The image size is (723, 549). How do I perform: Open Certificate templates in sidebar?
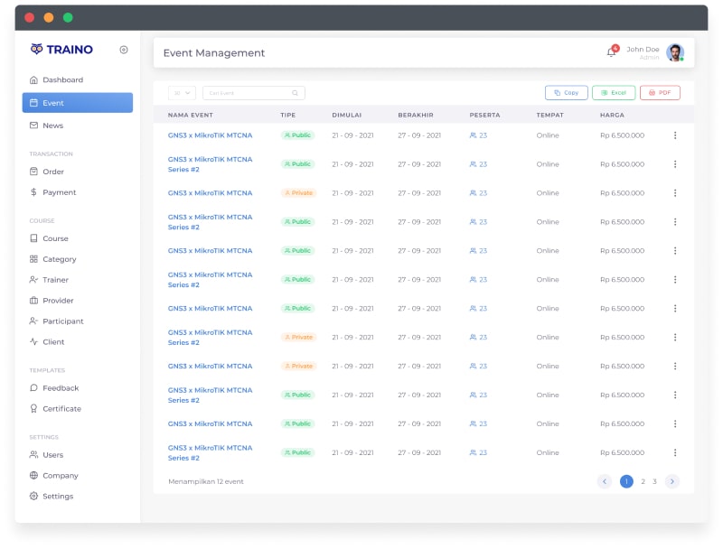click(61, 409)
